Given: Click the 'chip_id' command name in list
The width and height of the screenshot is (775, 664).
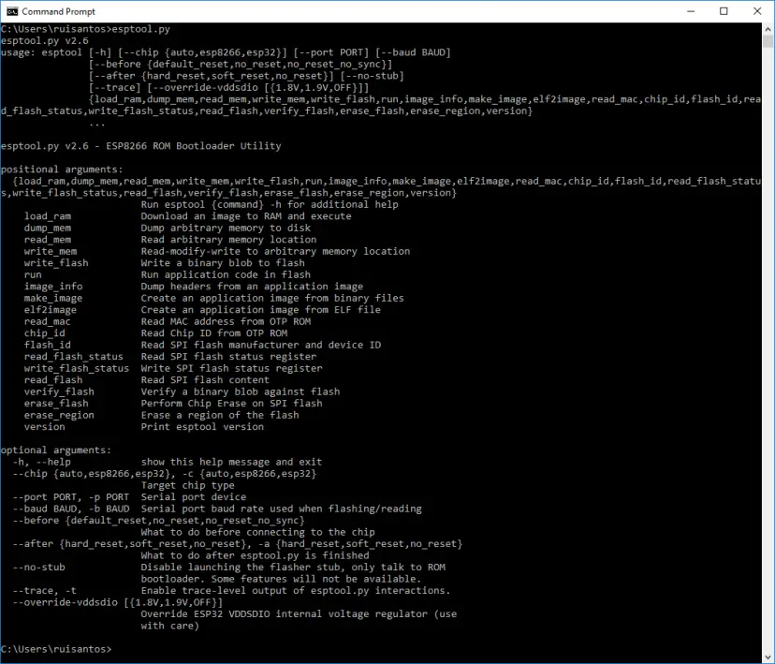Looking at the screenshot, I should 45,333.
